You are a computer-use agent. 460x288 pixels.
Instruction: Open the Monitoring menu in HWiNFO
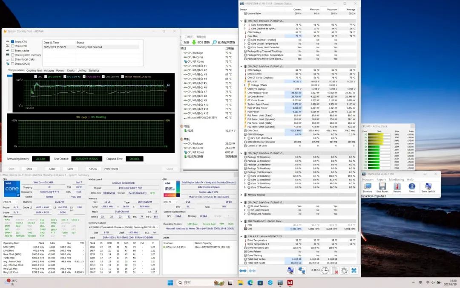point(396,180)
